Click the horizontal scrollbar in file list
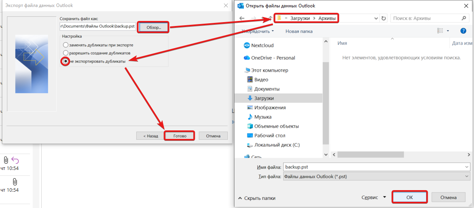The width and height of the screenshot is (474, 208). pos(401,154)
